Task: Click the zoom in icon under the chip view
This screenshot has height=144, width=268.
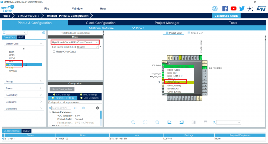Action: click(133, 122)
